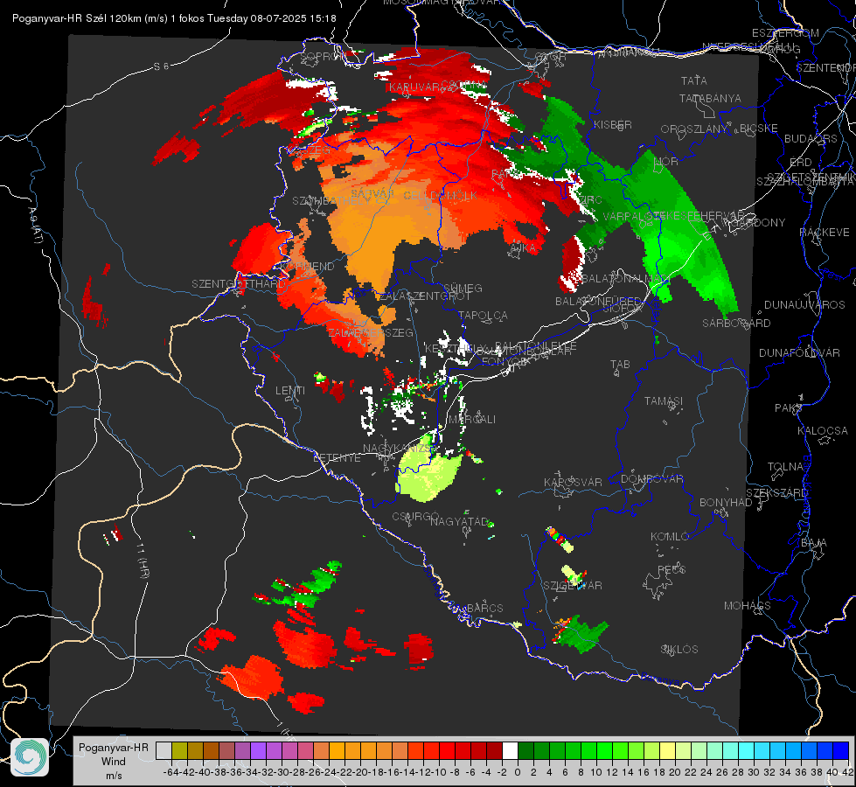Click the KOMLO city label
Screen dimensions: 856x787
670,536
